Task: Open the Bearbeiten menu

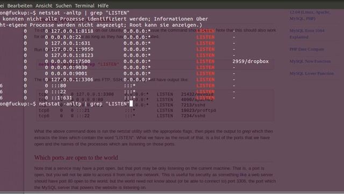Action: coord(20,6)
